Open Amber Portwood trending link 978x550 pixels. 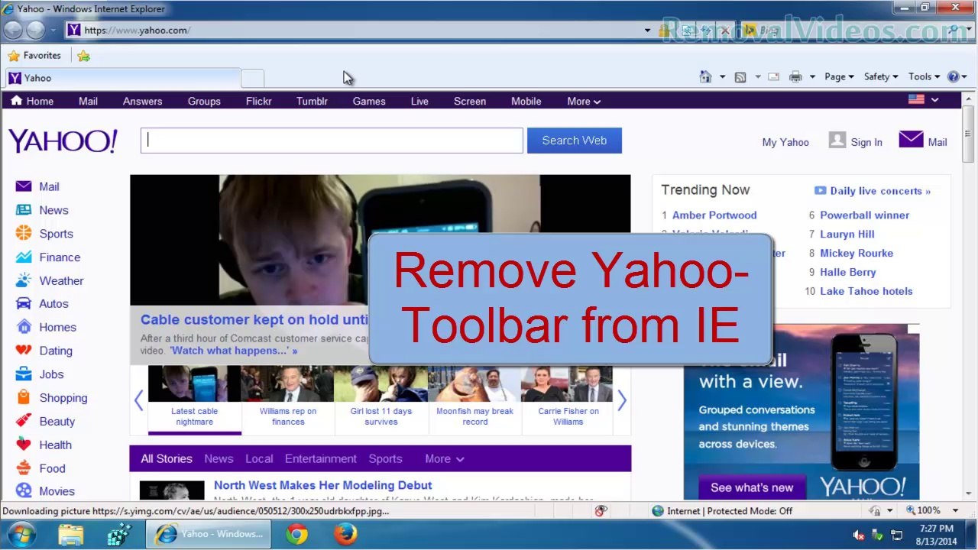[714, 215]
